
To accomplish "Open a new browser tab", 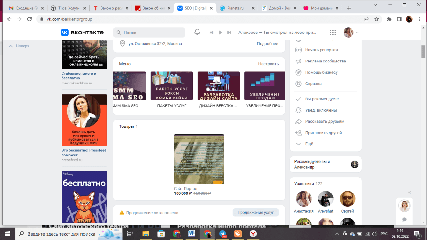I will point(349,8).
